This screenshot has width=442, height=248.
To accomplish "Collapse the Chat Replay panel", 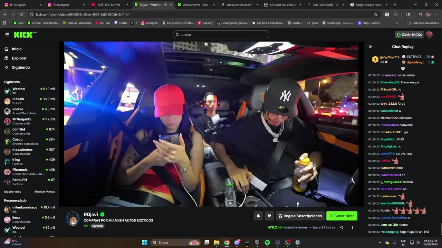I will click(x=371, y=47).
